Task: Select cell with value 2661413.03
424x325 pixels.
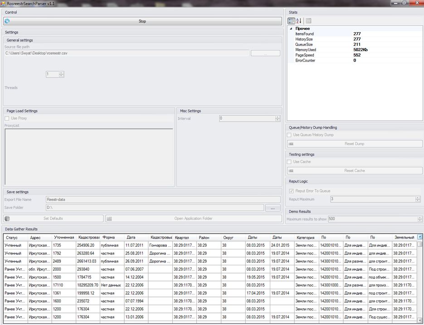Action: [88, 261]
